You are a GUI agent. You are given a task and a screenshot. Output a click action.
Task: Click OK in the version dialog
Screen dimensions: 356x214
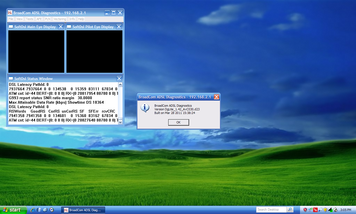[x=179, y=122]
